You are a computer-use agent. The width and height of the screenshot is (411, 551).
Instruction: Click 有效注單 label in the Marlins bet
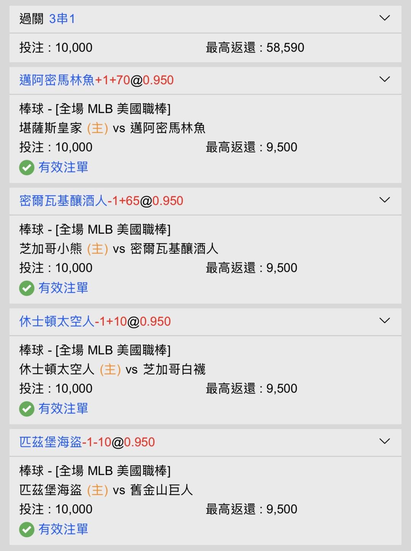[63, 167]
